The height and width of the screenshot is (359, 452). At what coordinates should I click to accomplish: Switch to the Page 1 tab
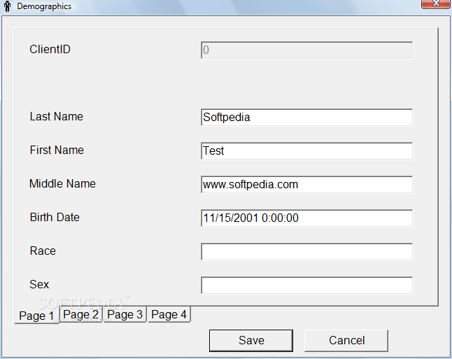pyautogui.click(x=36, y=315)
